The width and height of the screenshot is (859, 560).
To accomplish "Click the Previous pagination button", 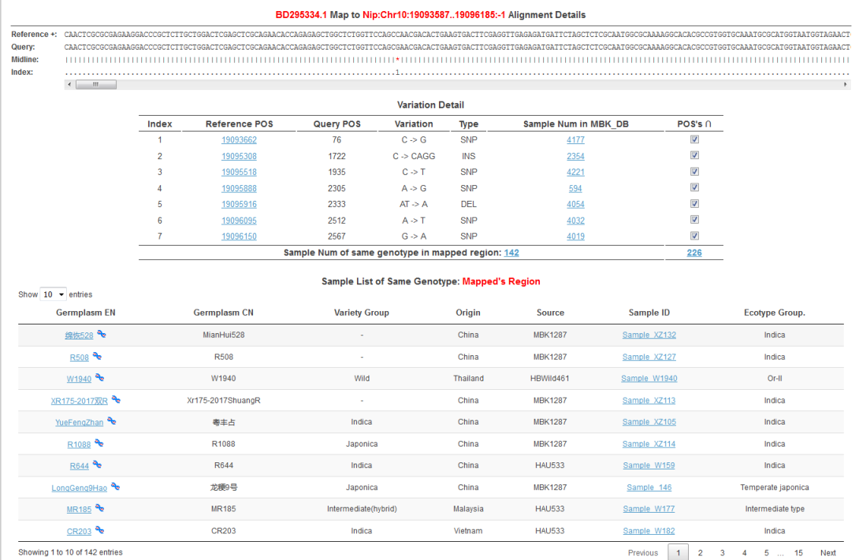I will click(x=642, y=553).
